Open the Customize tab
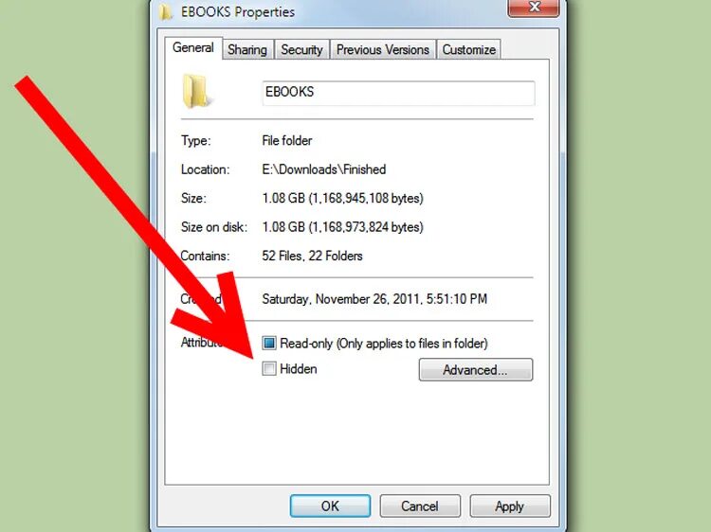 (x=468, y=49)
